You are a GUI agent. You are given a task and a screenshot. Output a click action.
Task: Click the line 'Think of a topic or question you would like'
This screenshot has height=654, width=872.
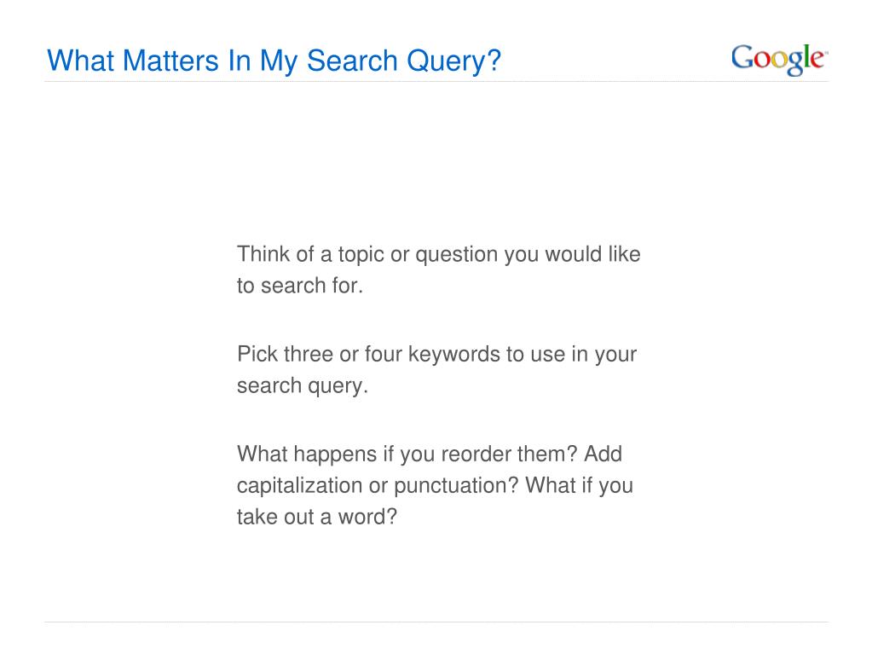[439, 254]
